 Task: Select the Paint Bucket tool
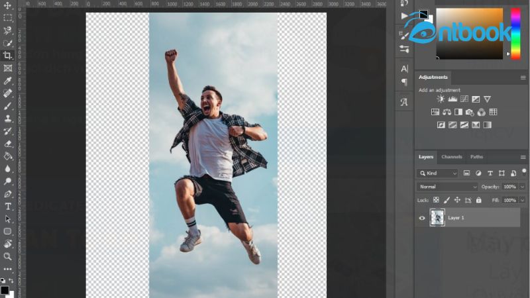tap(7, 156)
